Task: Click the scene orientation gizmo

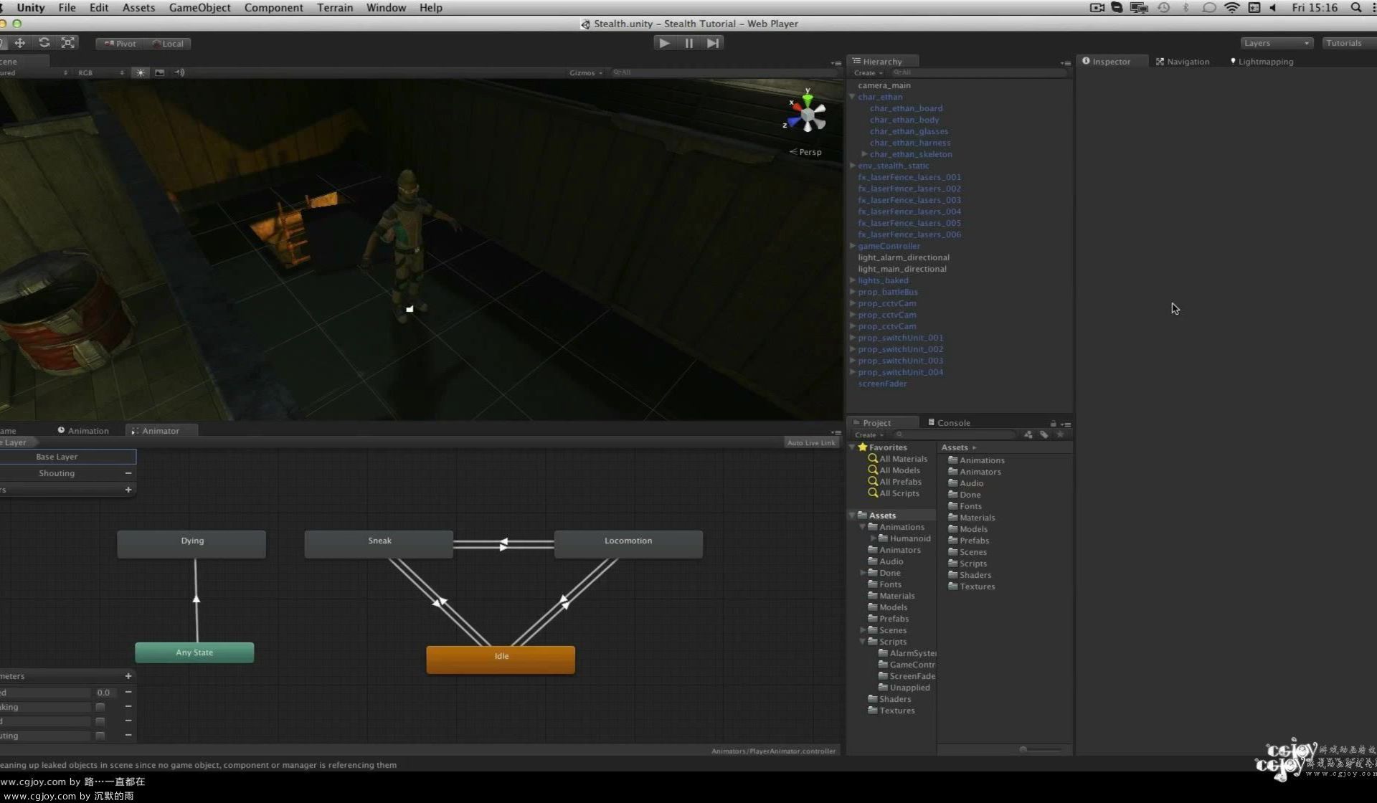Action: pos(808,114)
